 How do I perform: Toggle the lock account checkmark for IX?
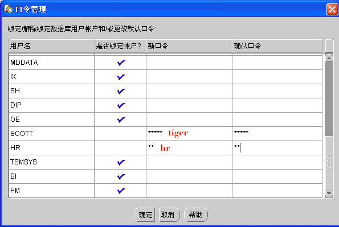(121, 77)
